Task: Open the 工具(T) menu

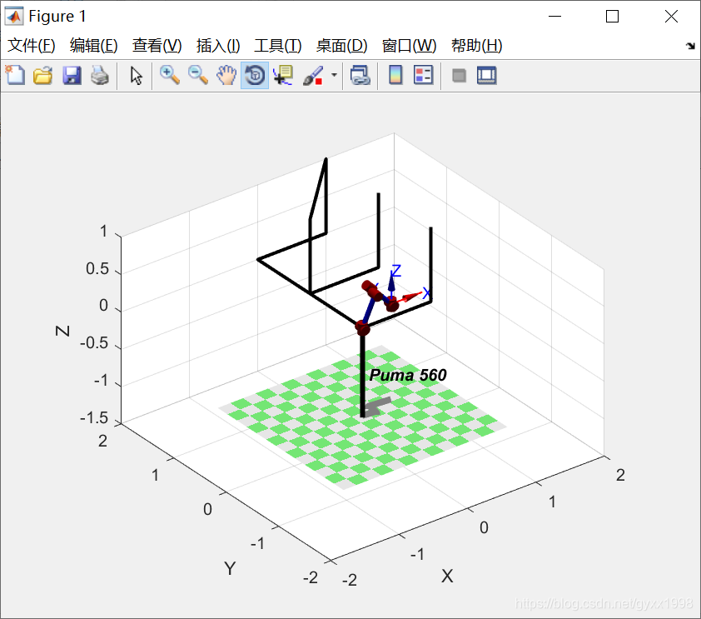Action: pyautogui.click(x=278, y=46)
